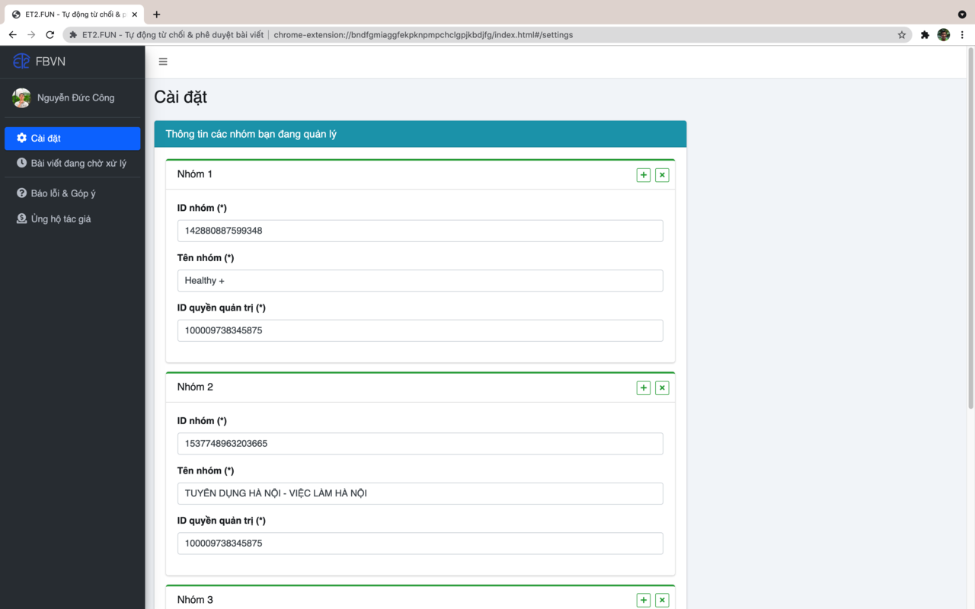Click the gear icon beside Cài đặt
The image size is (975, 609).
pos(21,138)
